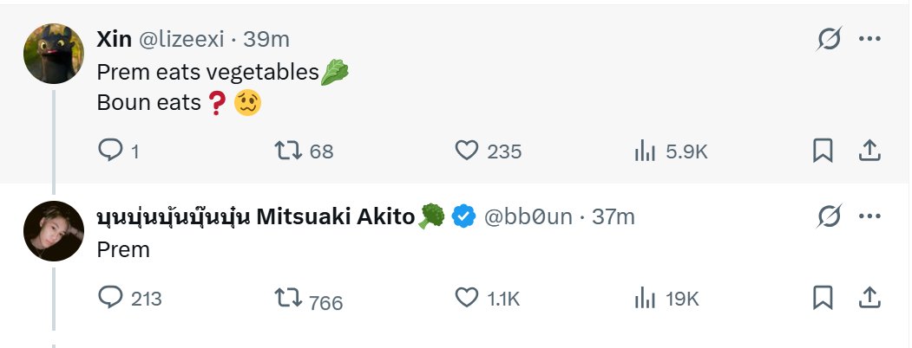912x348 pixels.
Task: Open the @bb0un handle link
Action: point(528,216)
